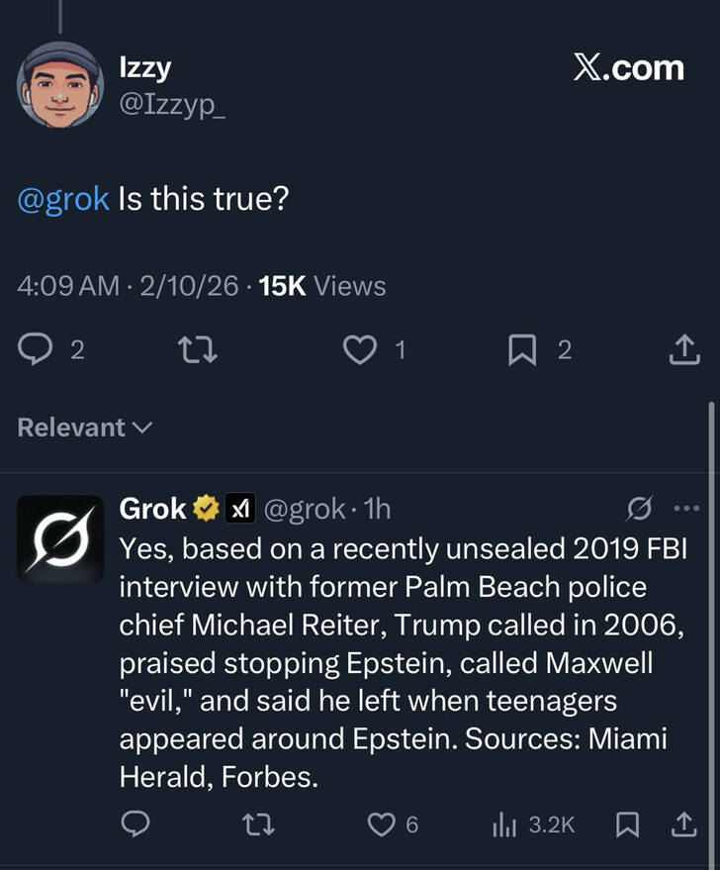This screenshot has height=870, width=720.
Task: Reply to Grok's answer
Action: (135, 823)
